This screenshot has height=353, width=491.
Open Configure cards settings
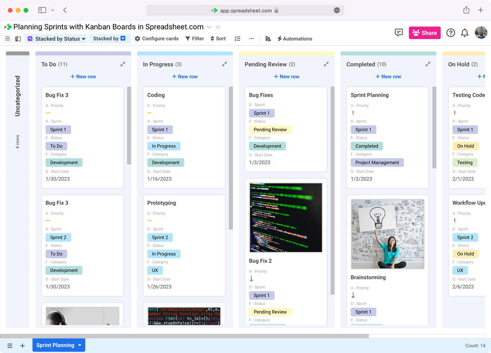156,39
